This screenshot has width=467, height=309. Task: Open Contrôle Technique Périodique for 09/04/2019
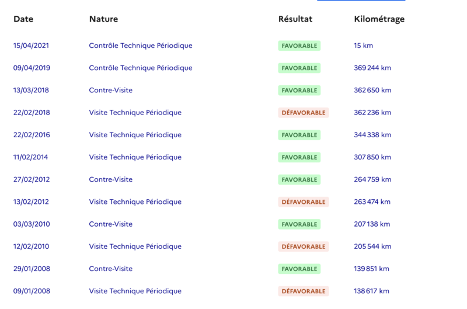pyautogui.click(x=140, y=68)
